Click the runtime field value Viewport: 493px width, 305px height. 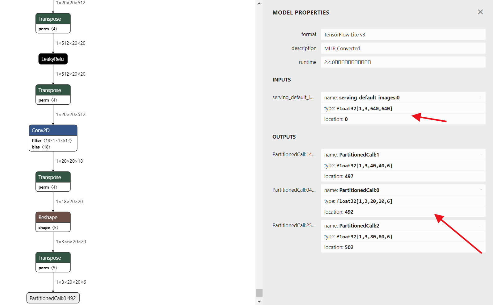(403, 62)
